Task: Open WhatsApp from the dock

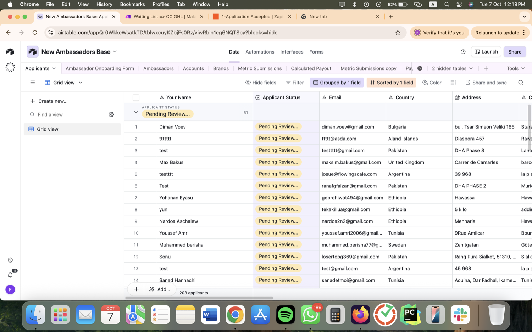Action: click(x=310, y=315)
